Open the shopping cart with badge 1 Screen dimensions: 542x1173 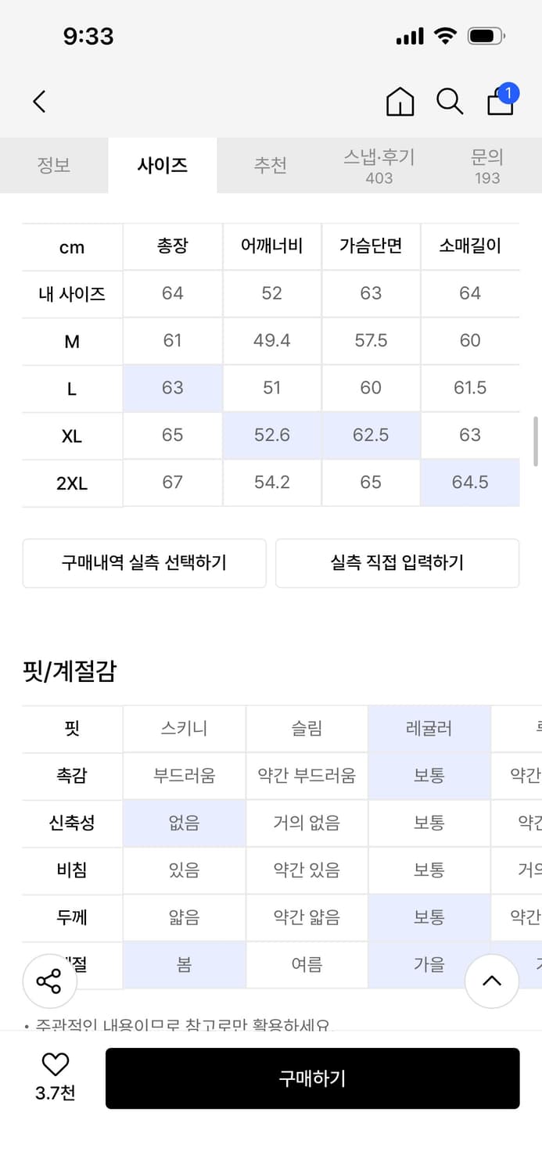[x=500, y=102]
